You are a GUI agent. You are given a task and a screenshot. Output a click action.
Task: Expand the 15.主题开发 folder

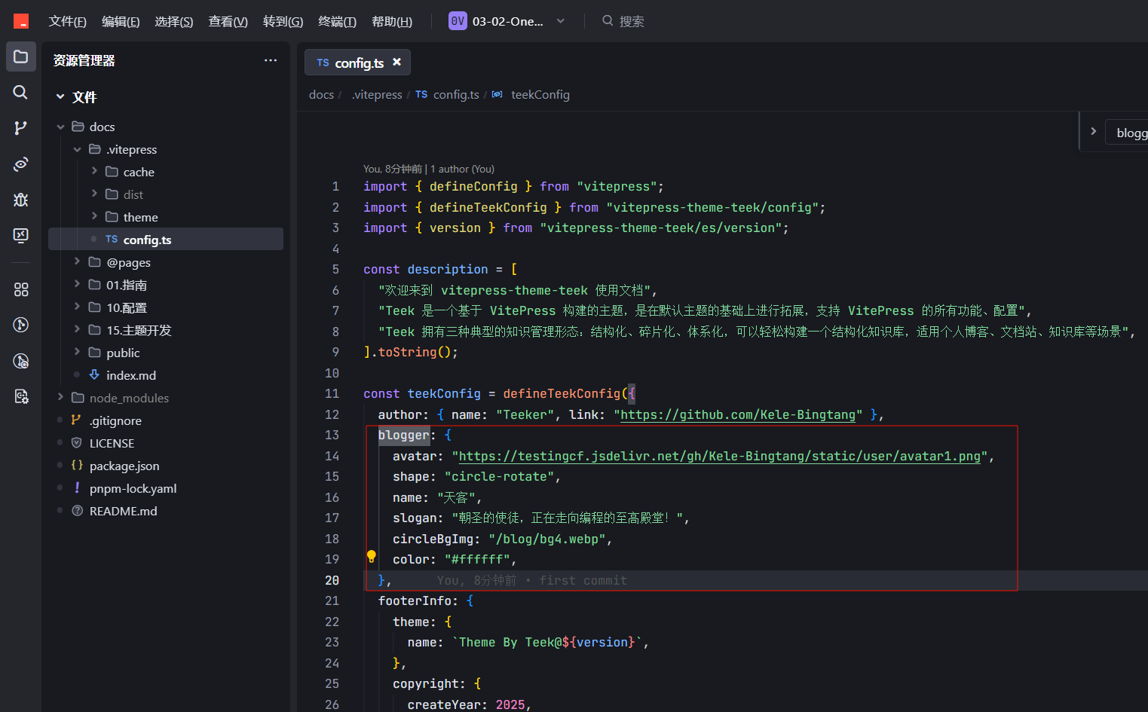click(x=77, y=329)
